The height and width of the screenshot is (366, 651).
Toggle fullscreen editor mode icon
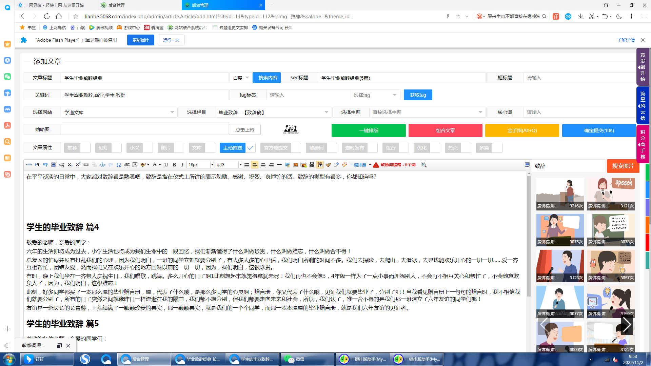527,165
